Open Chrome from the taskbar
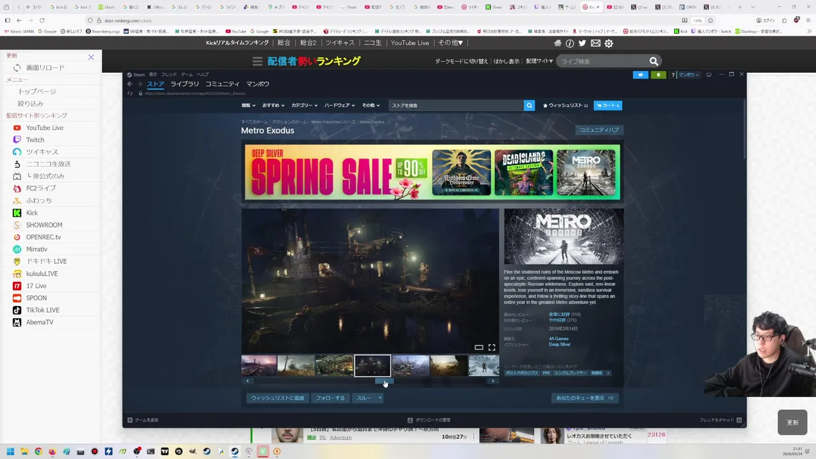816x459 pixels. (x=38, y=451)
